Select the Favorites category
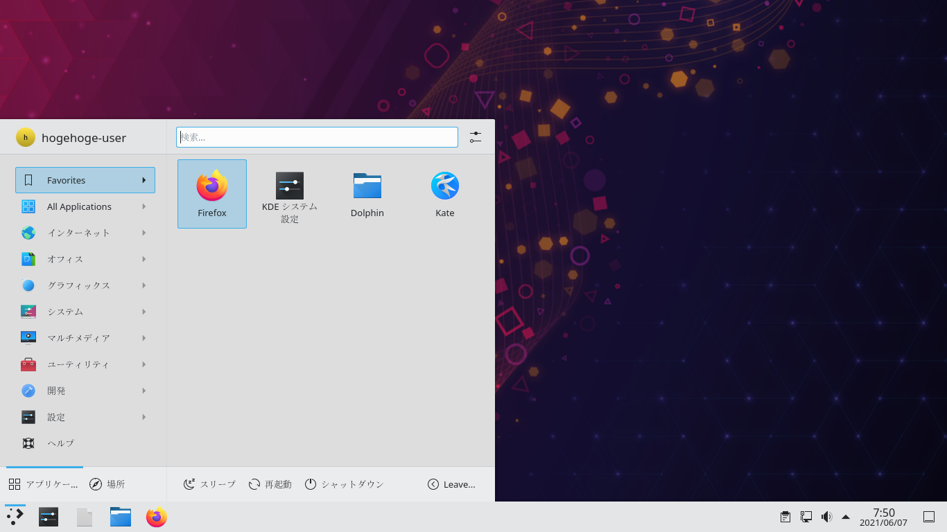The image size is (947, 532). click(85, 180)
